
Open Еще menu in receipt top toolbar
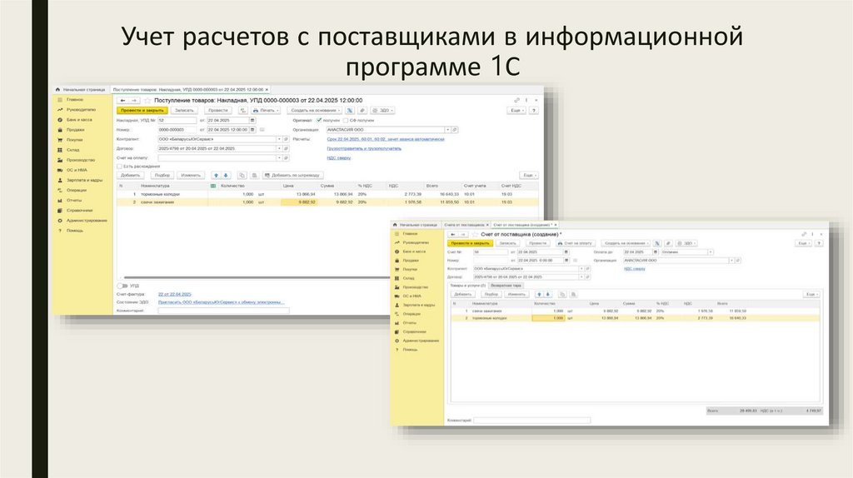point(516,111)
